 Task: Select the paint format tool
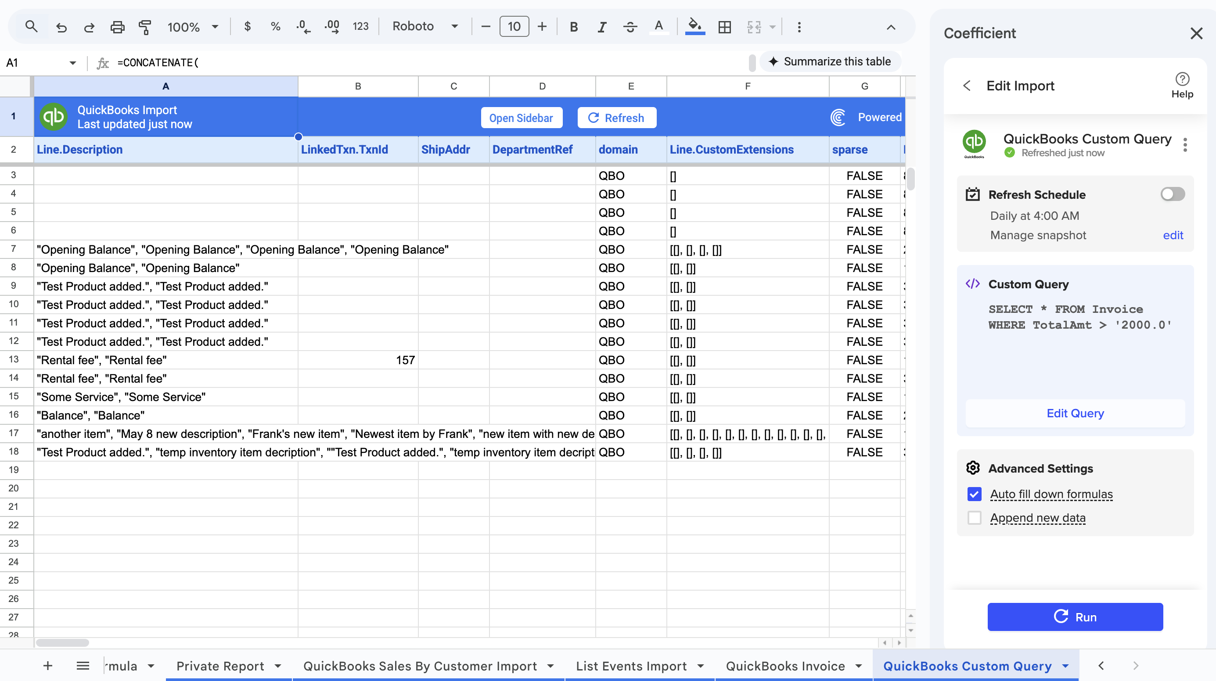point(145,27)
